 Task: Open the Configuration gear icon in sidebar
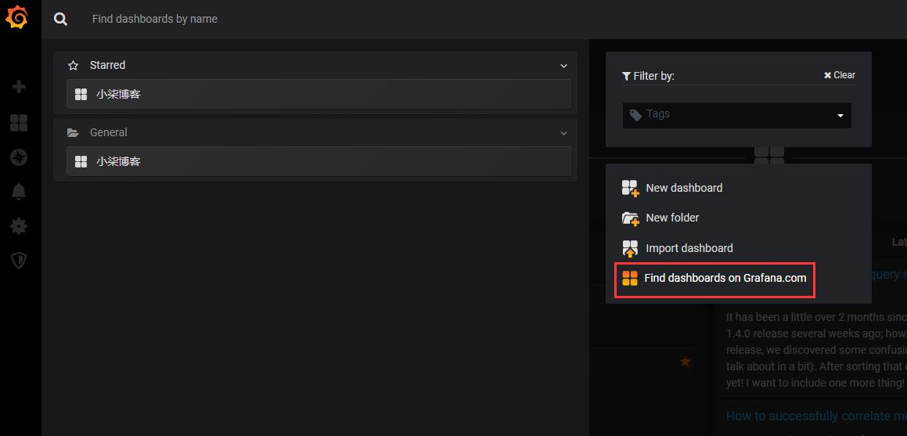tap(19, 226)
